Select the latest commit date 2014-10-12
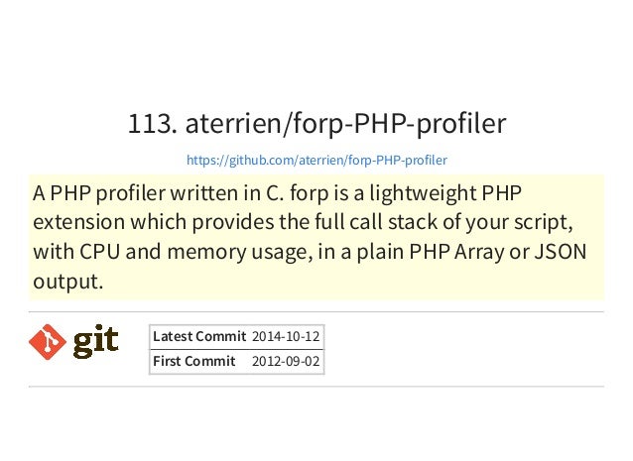The width and height of the screenshot is (633, 461). 286,336
